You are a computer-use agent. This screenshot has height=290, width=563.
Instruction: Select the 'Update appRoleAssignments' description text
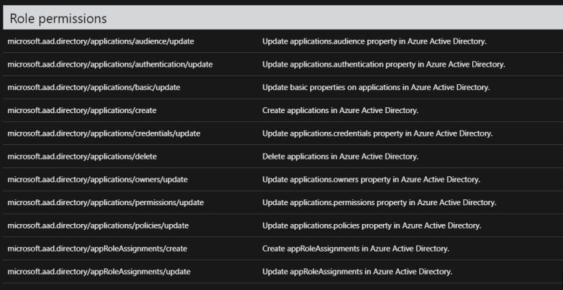[x=357, y=272]
